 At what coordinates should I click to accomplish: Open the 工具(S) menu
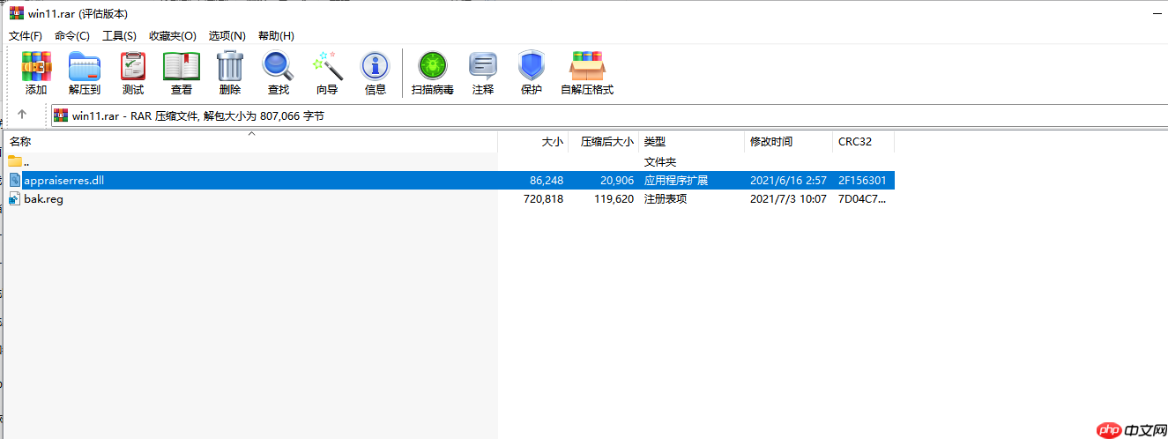point(120,35)
